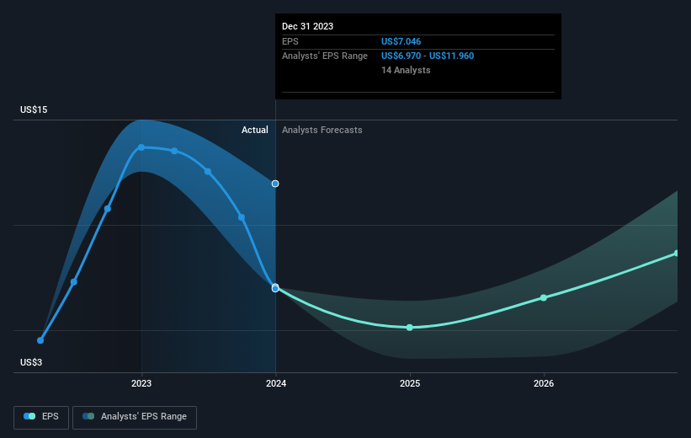691x438 pixels.
Task: Toggle the EPS legend series
Action: pyautogui.click(x=41, y=417)
